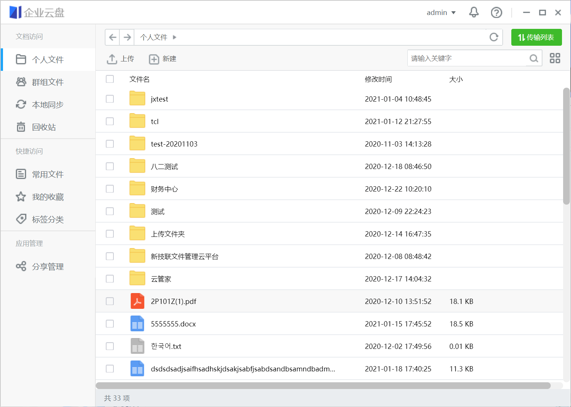Click the 财务中心 folder icon
The width and height of the screenshot is (571, 407).
[137, 188]
